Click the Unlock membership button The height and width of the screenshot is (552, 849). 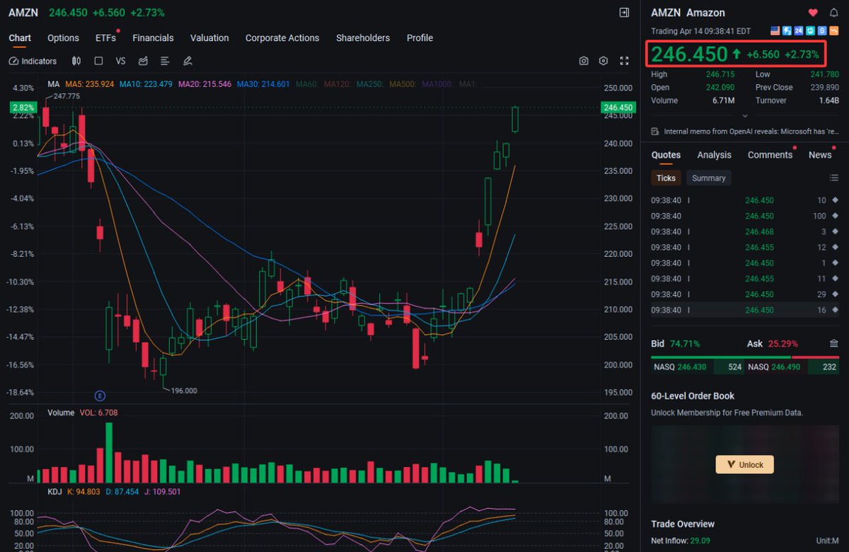tap(745, 464)
